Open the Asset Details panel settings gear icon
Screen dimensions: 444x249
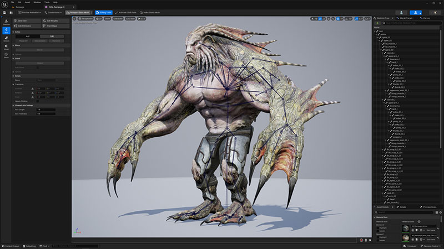click(440, 212)
